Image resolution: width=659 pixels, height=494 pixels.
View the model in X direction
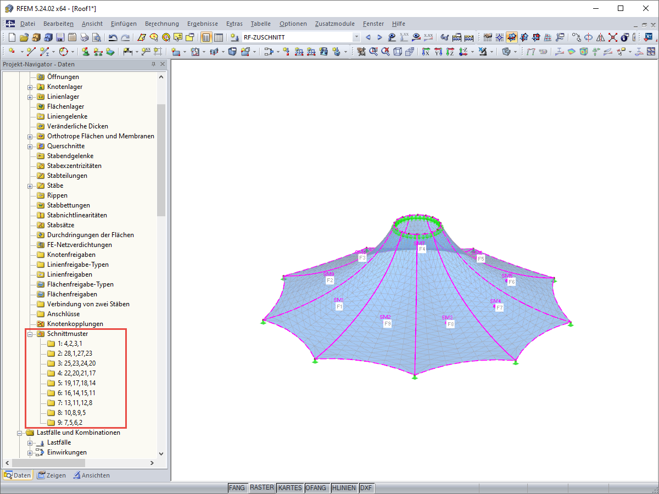pyautogui.click(x=426, y=51)
